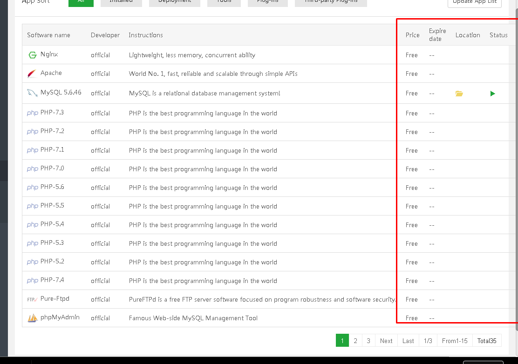Click the 1/3 page indicator
This screenshot has height=364, width=518.
pyautogui.click(x=428, y=341)
